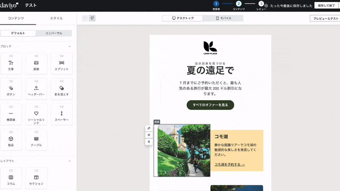The width and height of the screenshot is (340, 191).
Task: Click the 夏の遠足で headline
Action: pyautogui.click(x=210, y=70)
